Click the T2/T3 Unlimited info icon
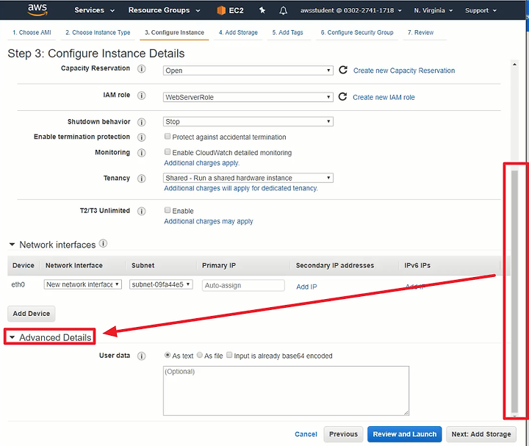The image size is (529, 446). pos(141,211)
